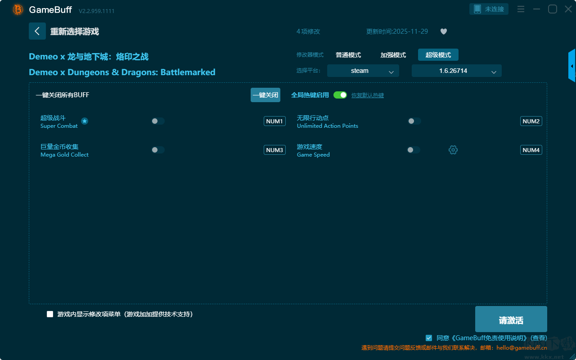
Task: Select 普通模式 trainer mode
Action: (348, 55)
